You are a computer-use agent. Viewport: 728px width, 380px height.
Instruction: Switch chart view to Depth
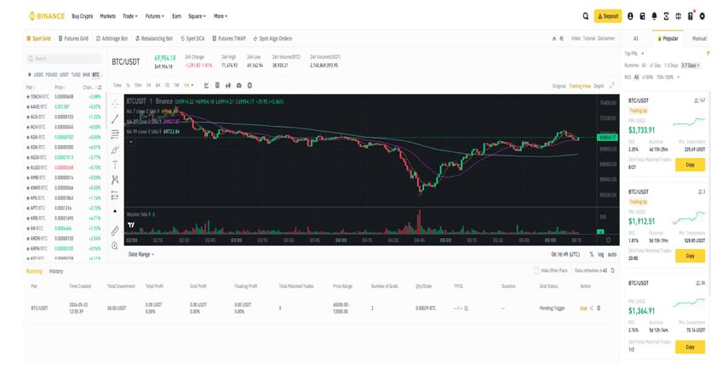tap(599, 86)
